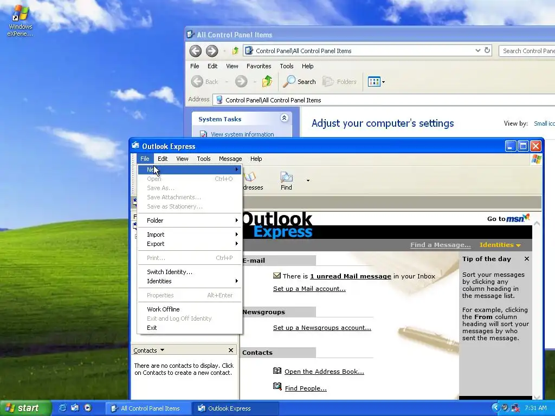
Task: Open Outlook Express Message menu
Action: point(230,159)
